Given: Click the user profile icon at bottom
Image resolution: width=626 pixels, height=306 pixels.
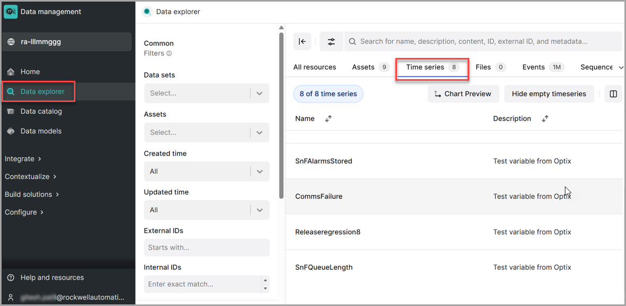Looking at the screenshot, I should tap(11, 297).
